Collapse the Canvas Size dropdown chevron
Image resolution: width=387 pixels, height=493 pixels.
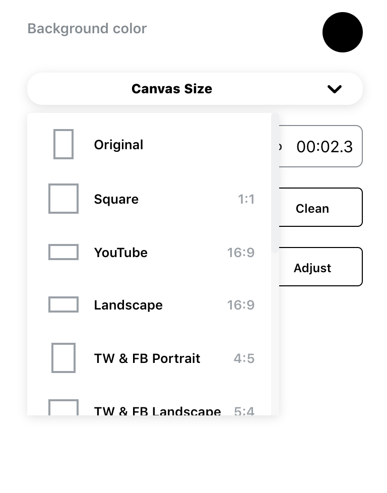click(x=334, y=89)
